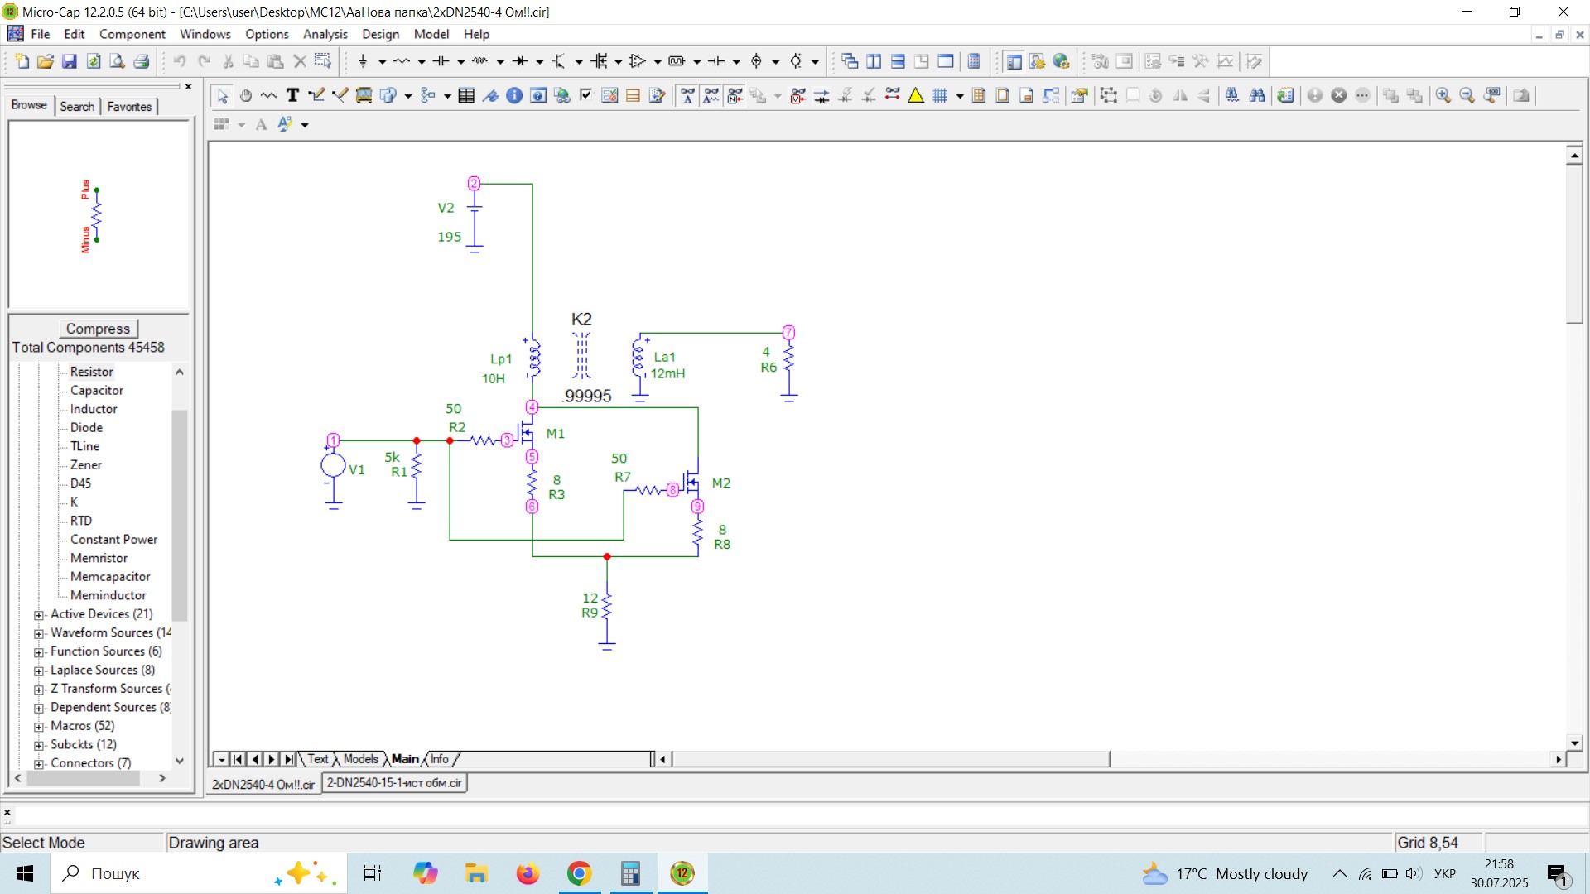Click the Find binoculars icon
The height and width of the screenshot is (894, 1590).
pos(1257,96)
